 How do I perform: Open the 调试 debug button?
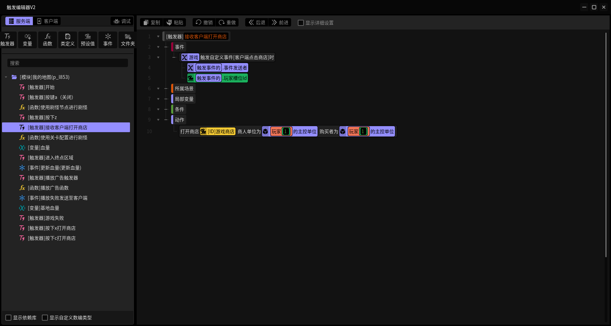[122, 21]
